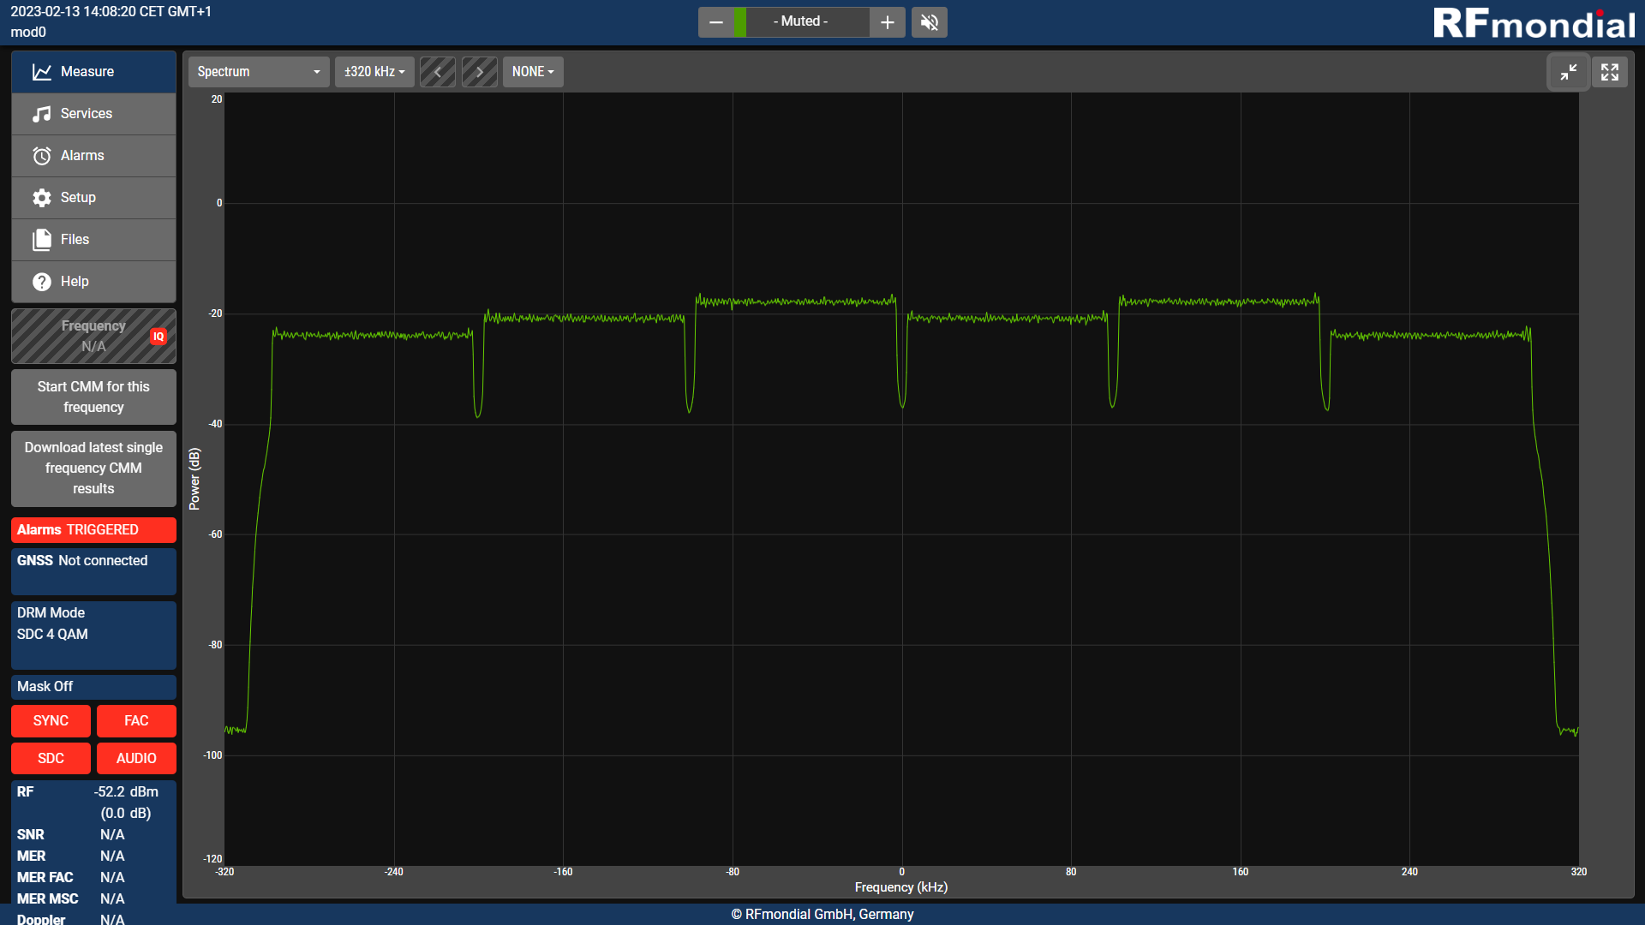The height and width of the screenshot is (925, 1645).
Task: Click the next arrow toolbar button
Action: [x=480, y=72]
